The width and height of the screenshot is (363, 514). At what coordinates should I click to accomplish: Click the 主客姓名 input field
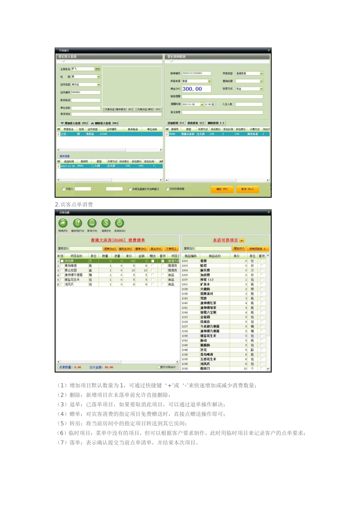[x=83, y=69]
